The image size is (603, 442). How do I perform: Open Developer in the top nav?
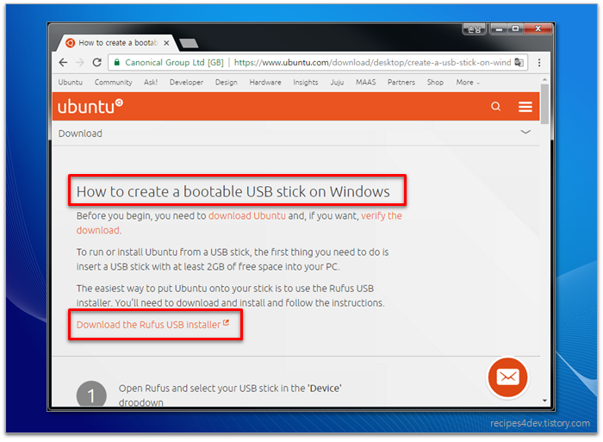point(186,83)
